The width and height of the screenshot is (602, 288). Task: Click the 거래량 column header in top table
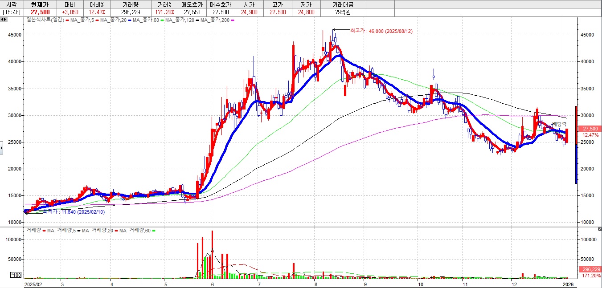point(131,4)
